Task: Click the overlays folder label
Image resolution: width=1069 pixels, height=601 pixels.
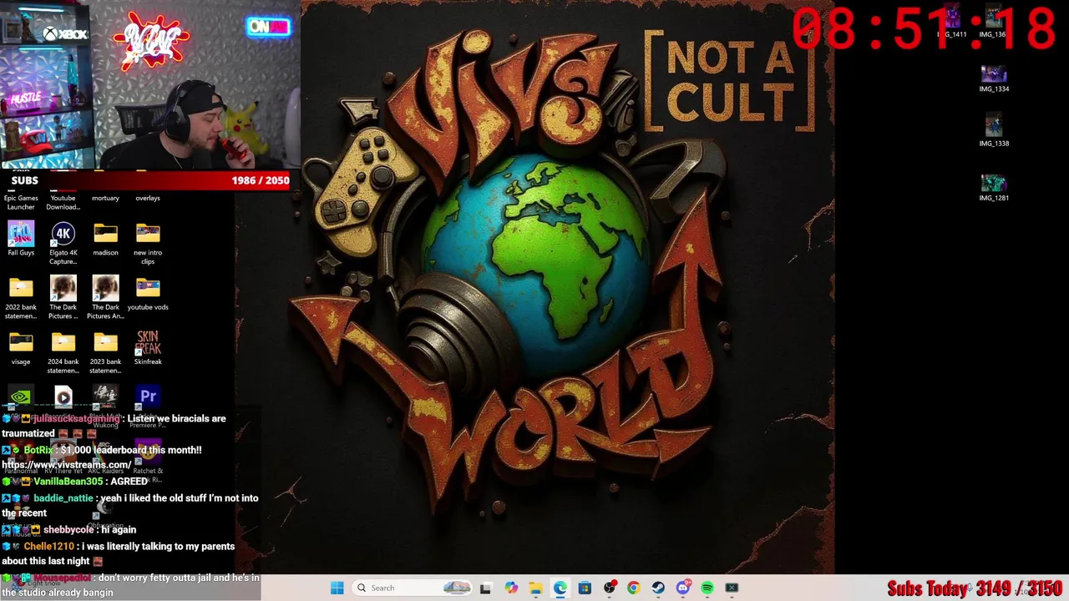Action: pos(148,198)
